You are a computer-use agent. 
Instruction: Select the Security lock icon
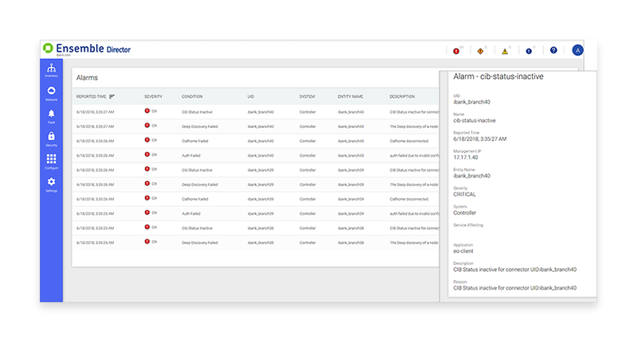click(51, 139)
